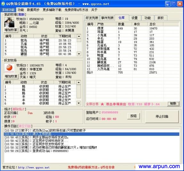Minimize the QQ牧场全能助手 window

(x=168, y=4)
